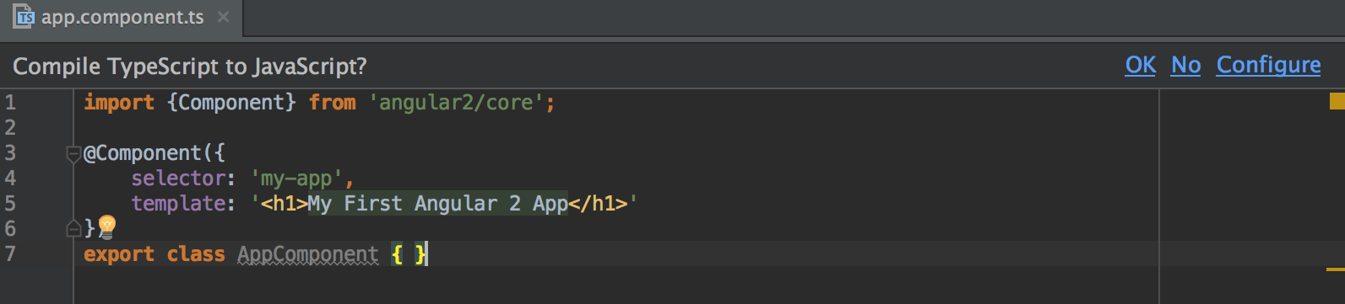Screen dimensions: 1345x304
Task: Open the app.component.ts editor tab
Action: tap(122, 18)
